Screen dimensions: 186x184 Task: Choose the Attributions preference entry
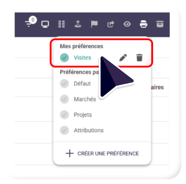[89, 130]
